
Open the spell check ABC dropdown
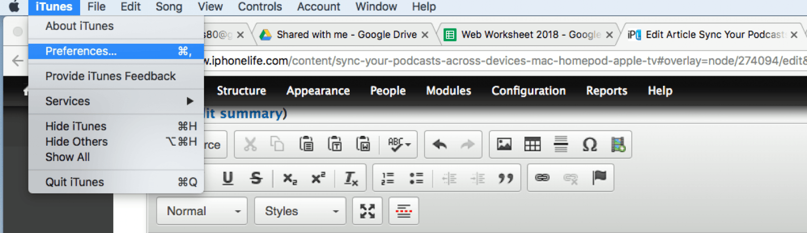pyautogui.click(x=399, y=145)
